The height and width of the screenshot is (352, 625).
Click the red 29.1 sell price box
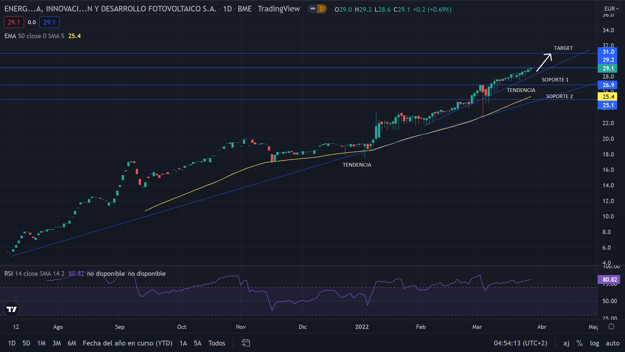tap(14, 22)
